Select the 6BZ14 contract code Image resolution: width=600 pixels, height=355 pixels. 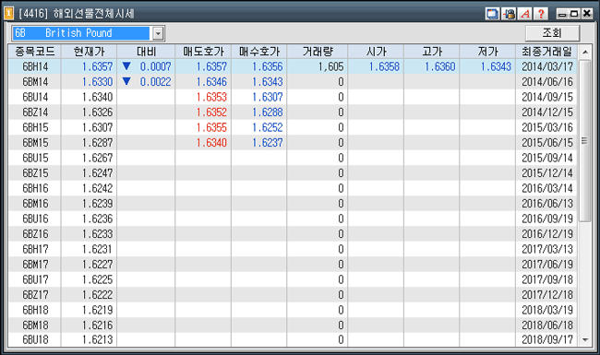[x=35, y=112]
